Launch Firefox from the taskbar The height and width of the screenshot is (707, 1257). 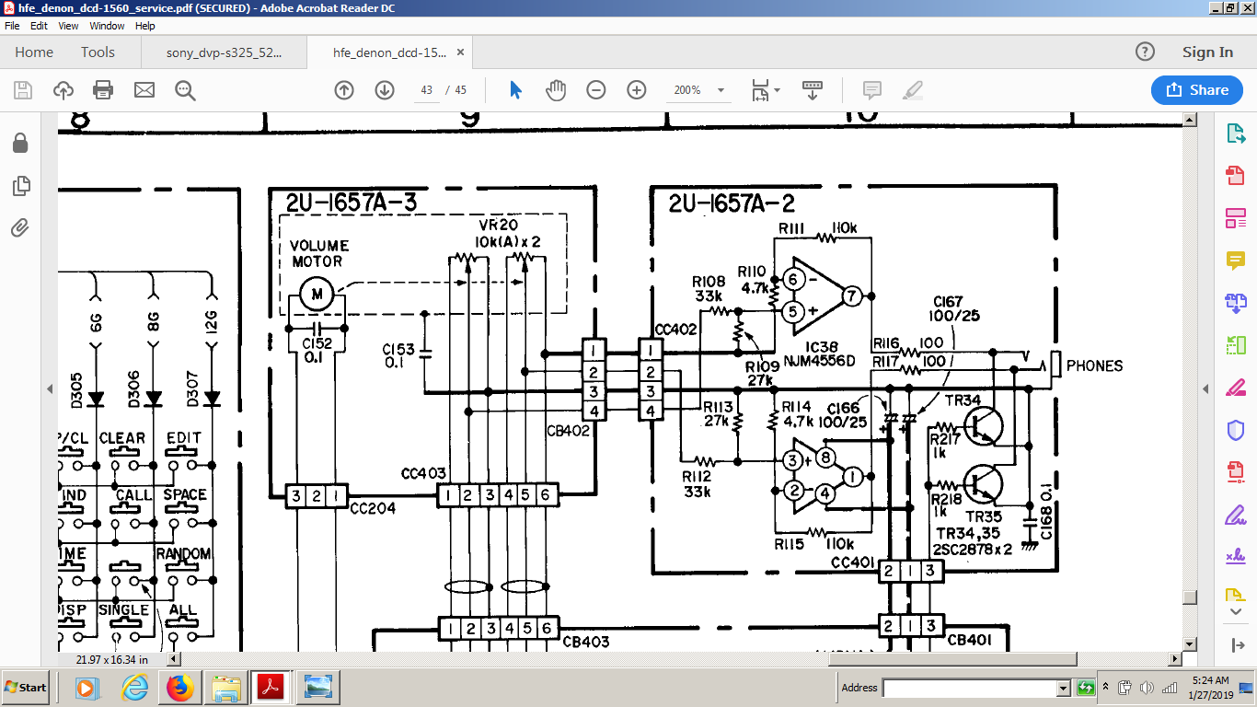180,688
